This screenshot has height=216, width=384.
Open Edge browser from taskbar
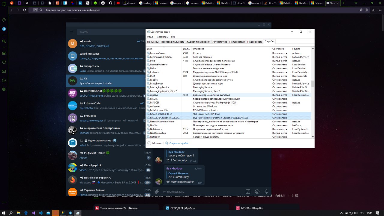tap(26, 213)
